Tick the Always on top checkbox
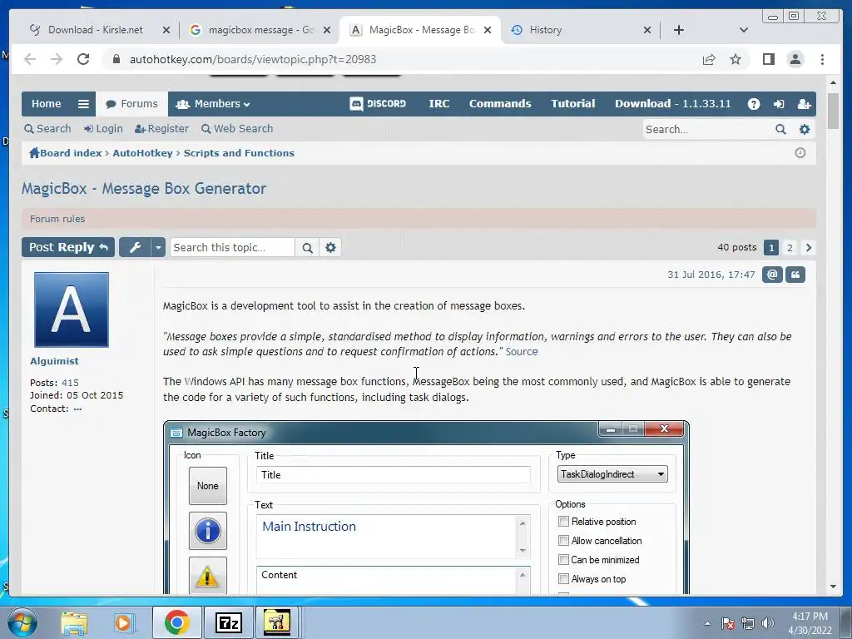The width and height of the screenshot is (852, 639). (563, 579)
